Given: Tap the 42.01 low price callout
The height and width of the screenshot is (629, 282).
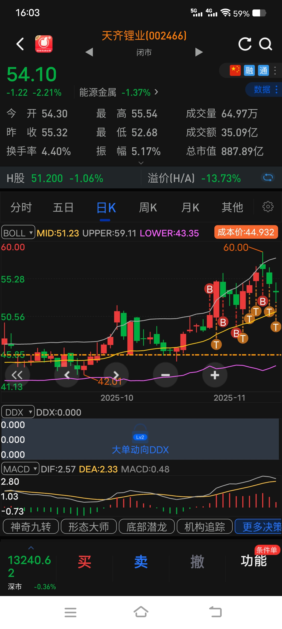Looking at the screenshot, I should click(x=110, y=381).
